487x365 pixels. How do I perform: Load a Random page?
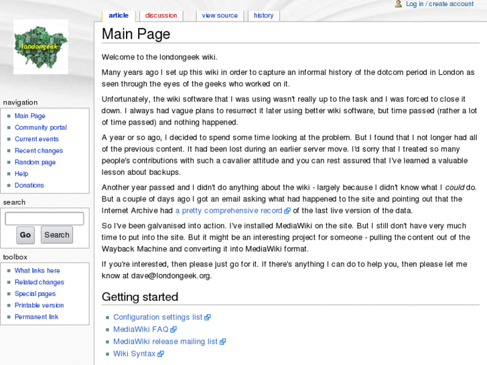(35, 162)
